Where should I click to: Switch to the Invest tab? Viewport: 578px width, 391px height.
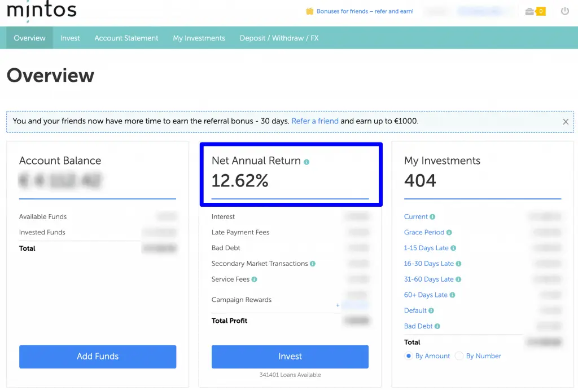tap(70, 38)
